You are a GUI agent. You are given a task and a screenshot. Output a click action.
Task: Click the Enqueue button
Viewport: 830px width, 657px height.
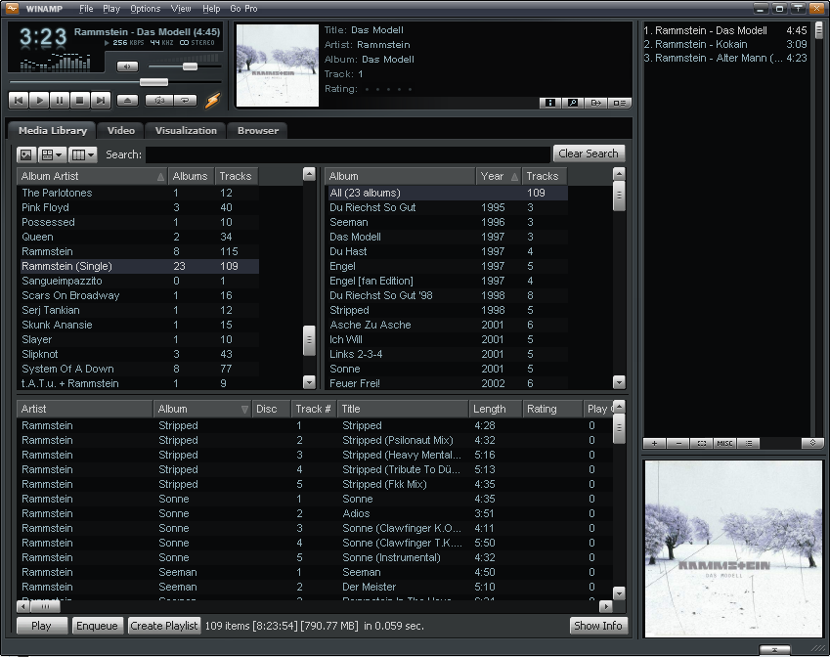coord(97,626)
